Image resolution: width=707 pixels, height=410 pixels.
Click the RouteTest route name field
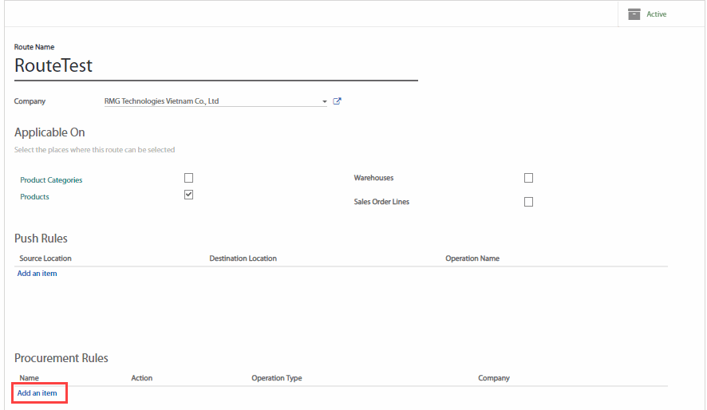tap(215, 66)
